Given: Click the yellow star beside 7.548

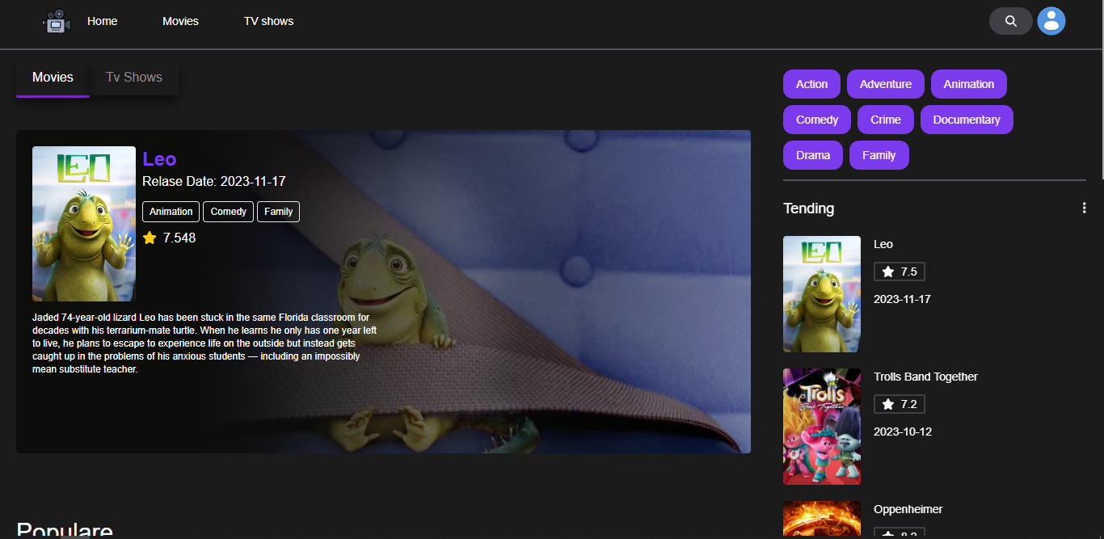Looking at the screenshot, I should click(150, 238).
